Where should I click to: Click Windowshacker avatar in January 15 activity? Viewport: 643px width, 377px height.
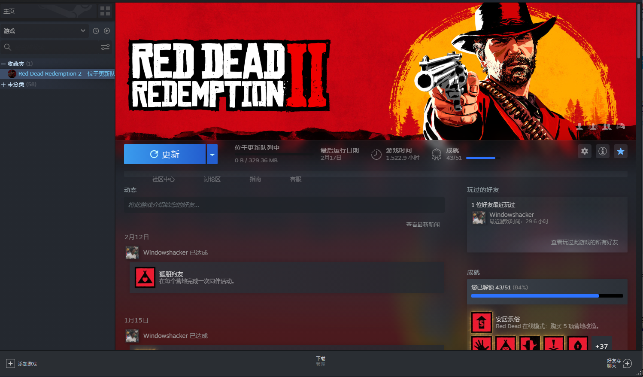click(132, 336)
